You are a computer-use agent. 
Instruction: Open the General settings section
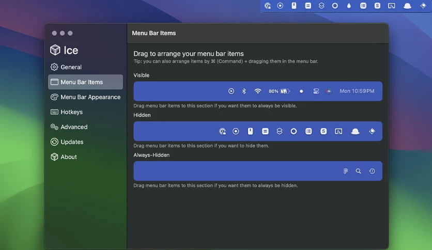pos(66,67)
